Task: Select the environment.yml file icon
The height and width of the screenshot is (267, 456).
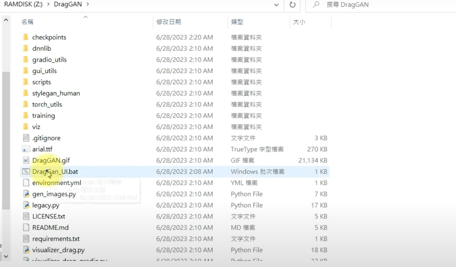Action: (26, 183)
